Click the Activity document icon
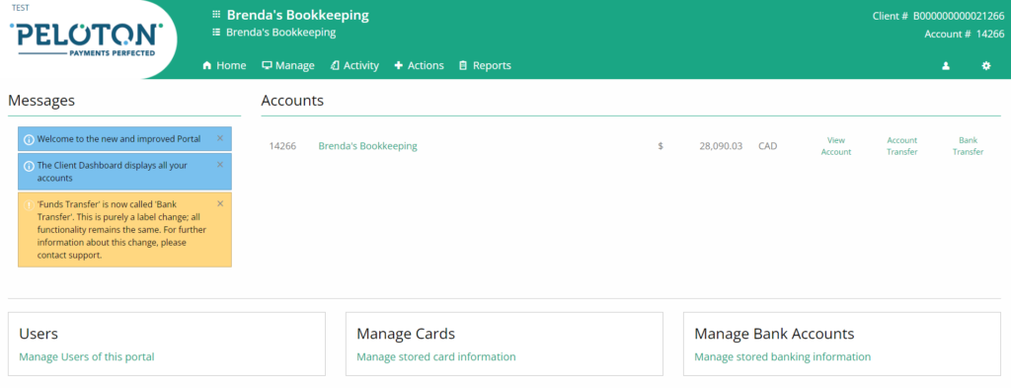1011x388 pixels. (335, 66)
